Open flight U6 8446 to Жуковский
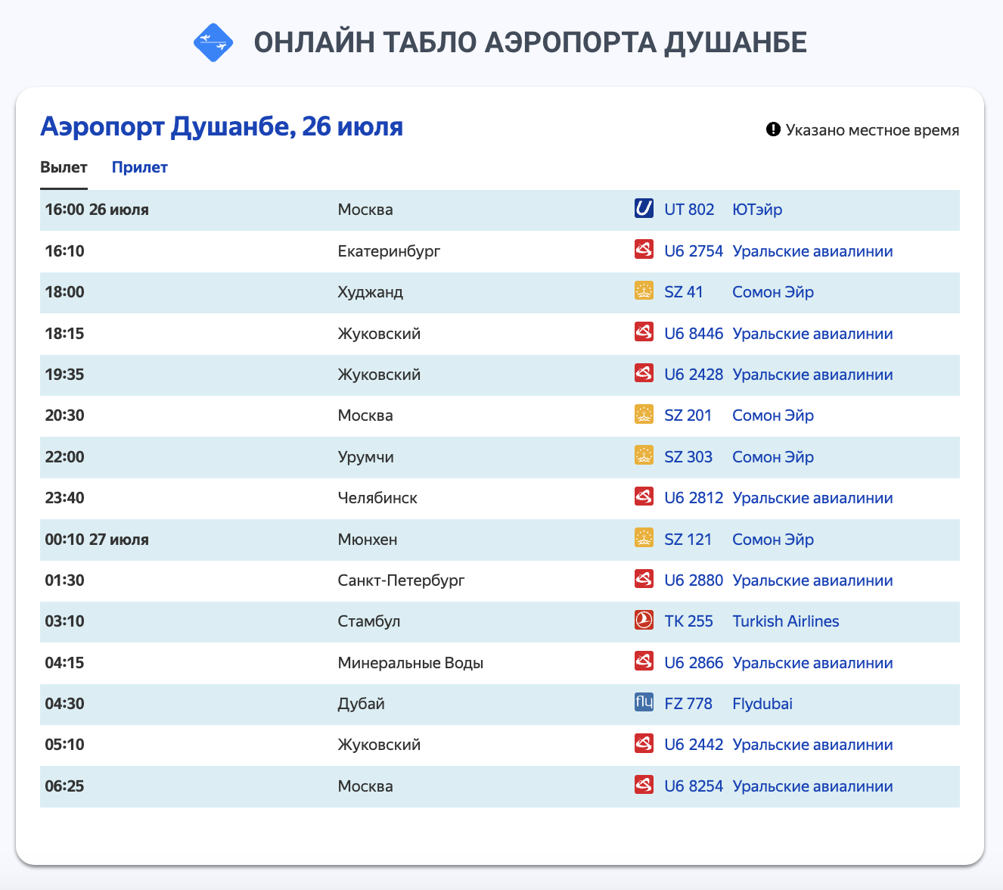The height and width of the screenshot is (890, 1003). click(693, 334)
